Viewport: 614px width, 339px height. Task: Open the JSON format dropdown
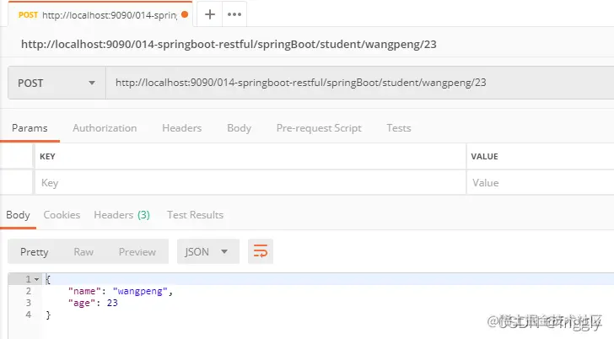208,251
